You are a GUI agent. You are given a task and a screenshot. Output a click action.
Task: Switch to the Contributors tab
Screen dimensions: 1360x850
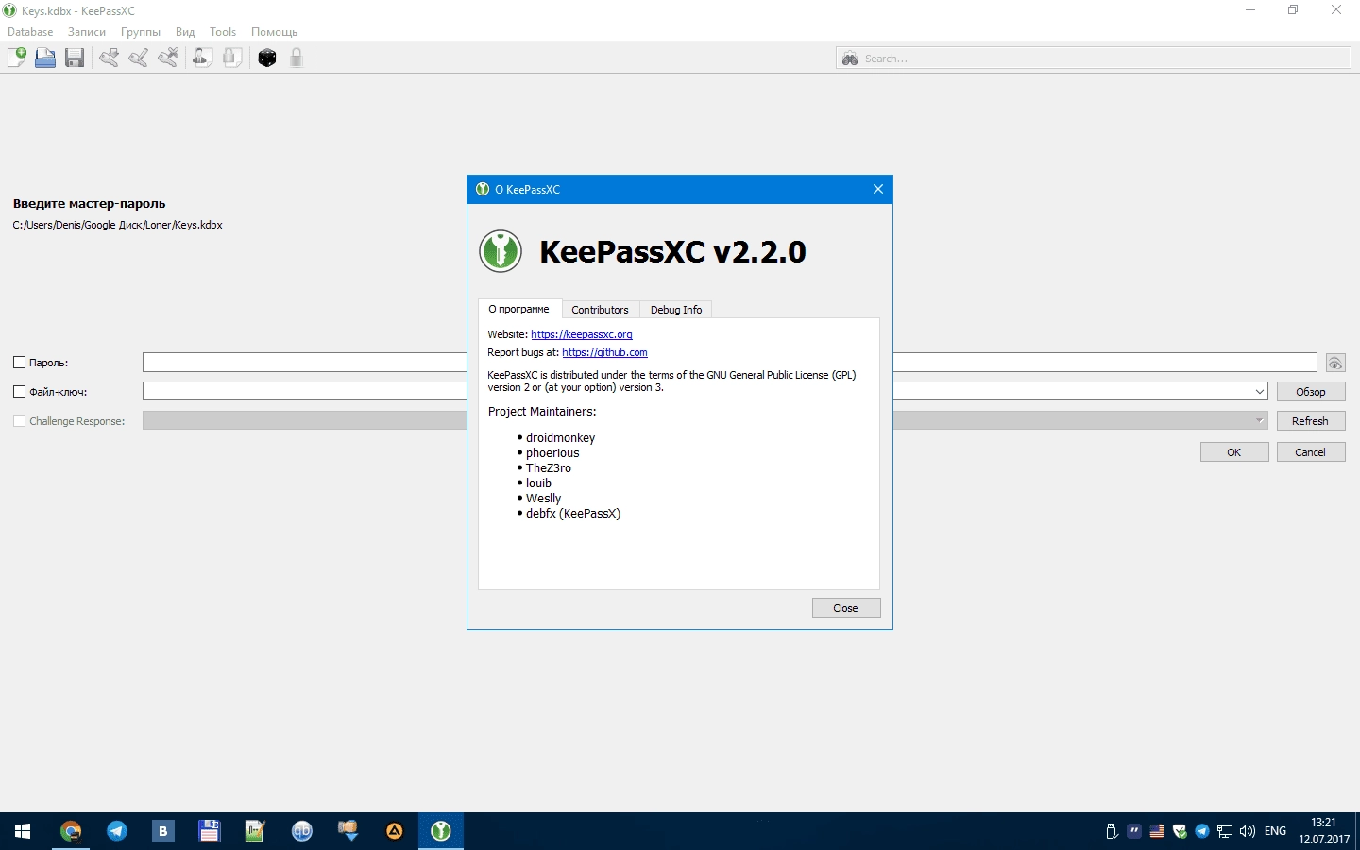pos(600,310)
